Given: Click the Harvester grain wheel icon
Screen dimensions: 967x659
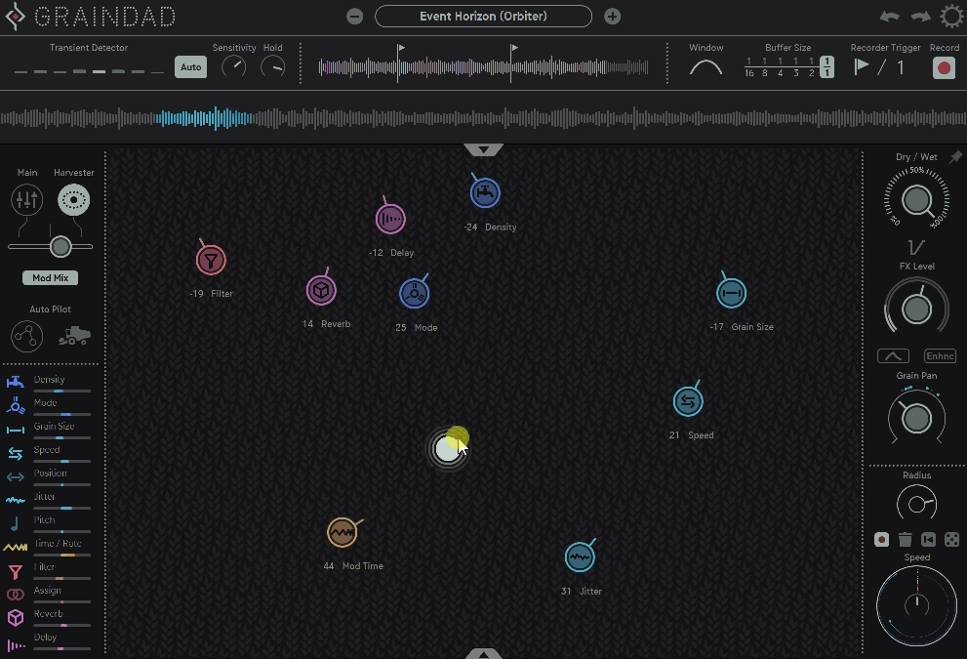Looking at the screenshot, I should (x=74, y=199).
